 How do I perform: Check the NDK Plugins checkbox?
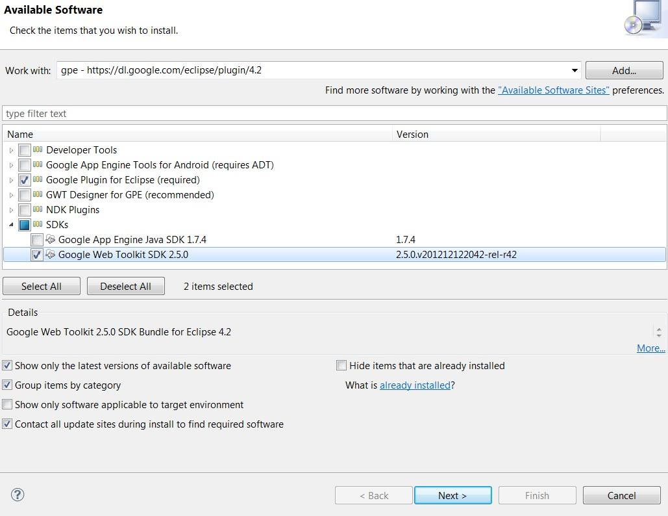coord(25,210)
